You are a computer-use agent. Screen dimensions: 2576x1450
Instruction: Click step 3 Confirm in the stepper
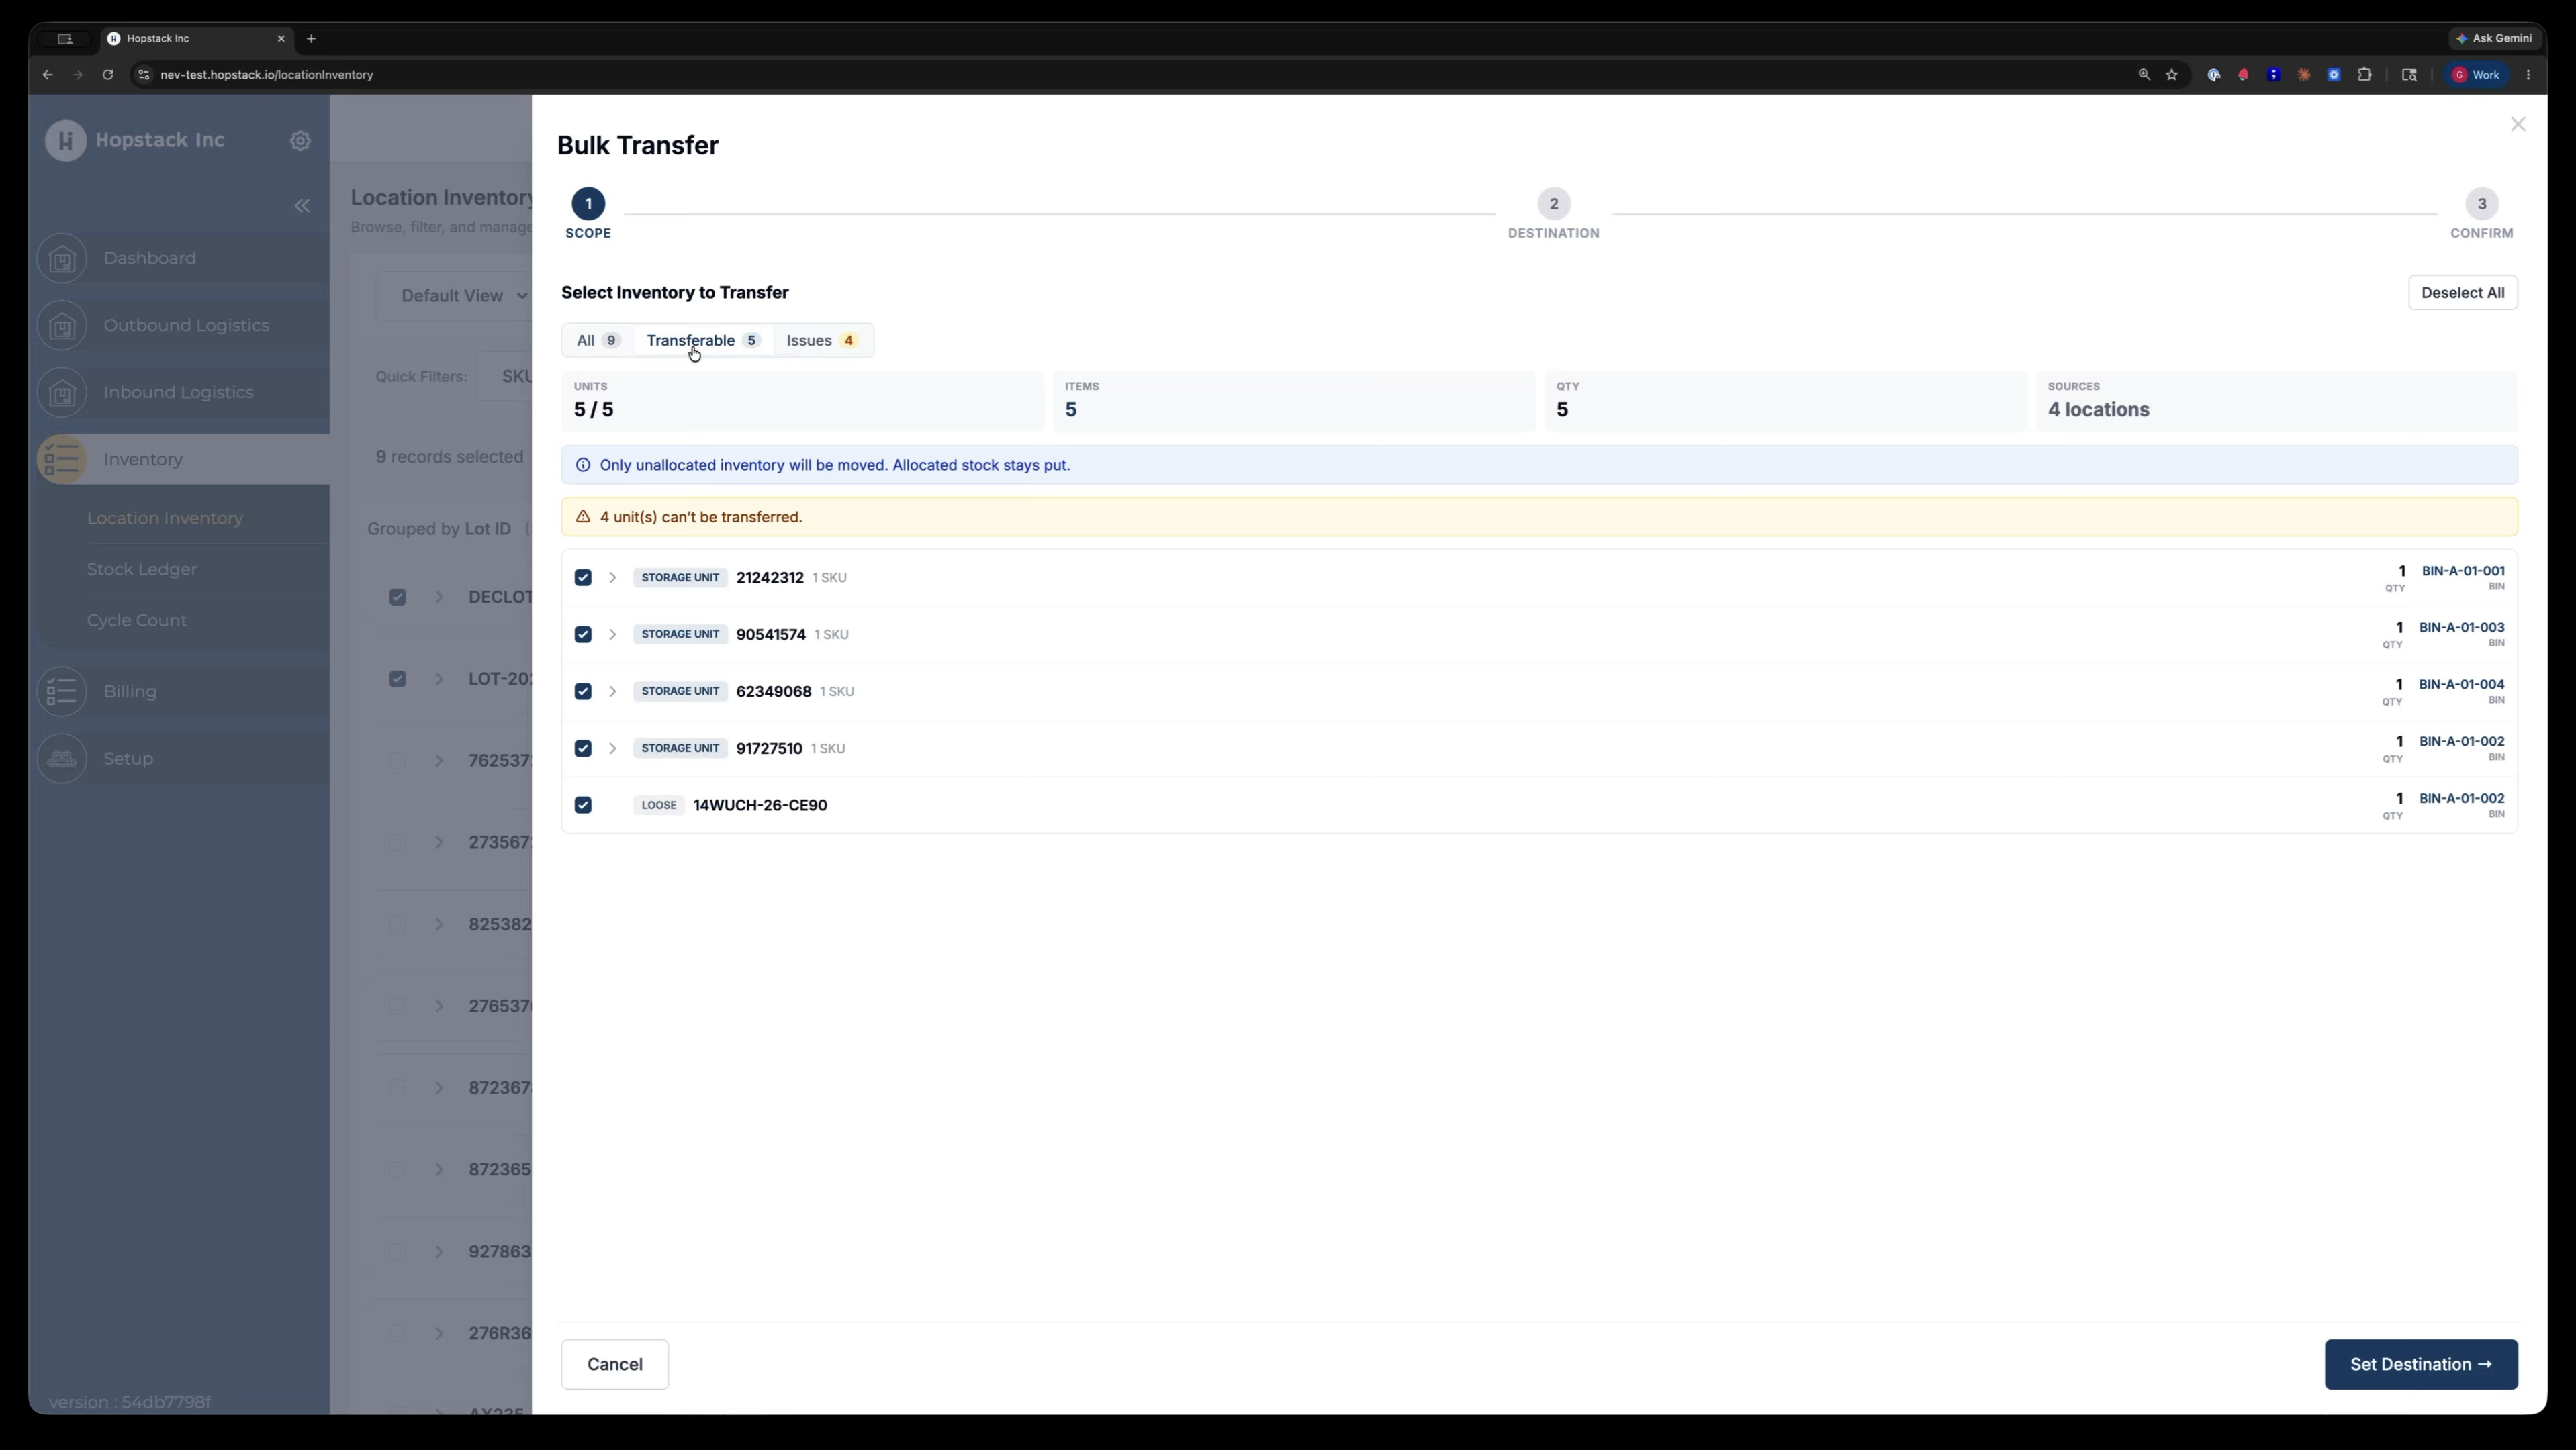(x=2481, y=214)
